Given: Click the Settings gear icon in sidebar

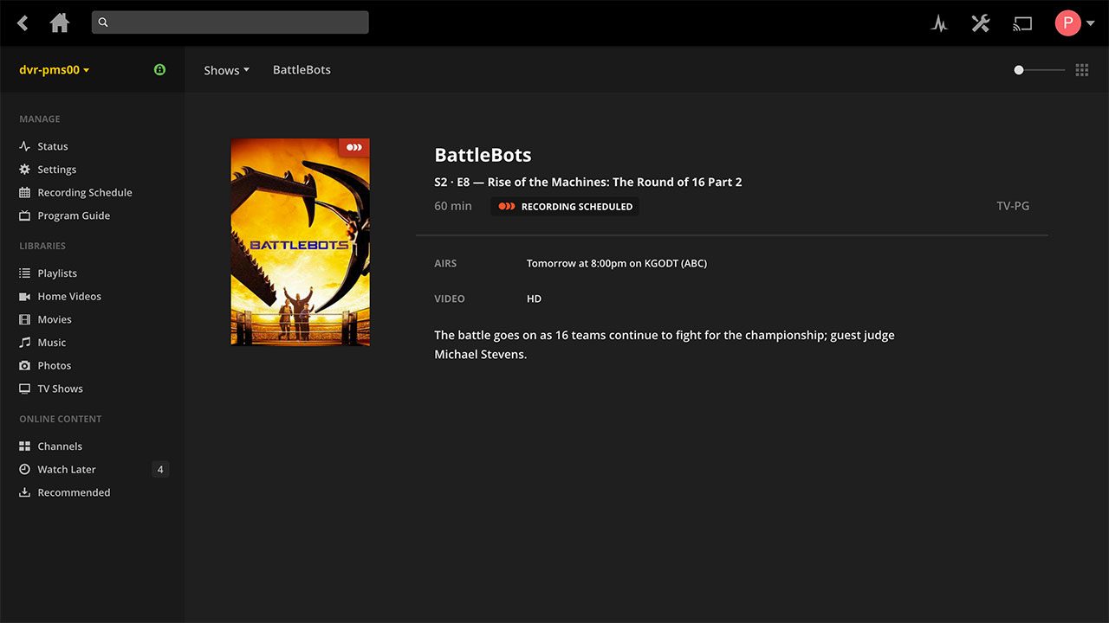Looking at the screenshot, I should click(x=25, y=170).
